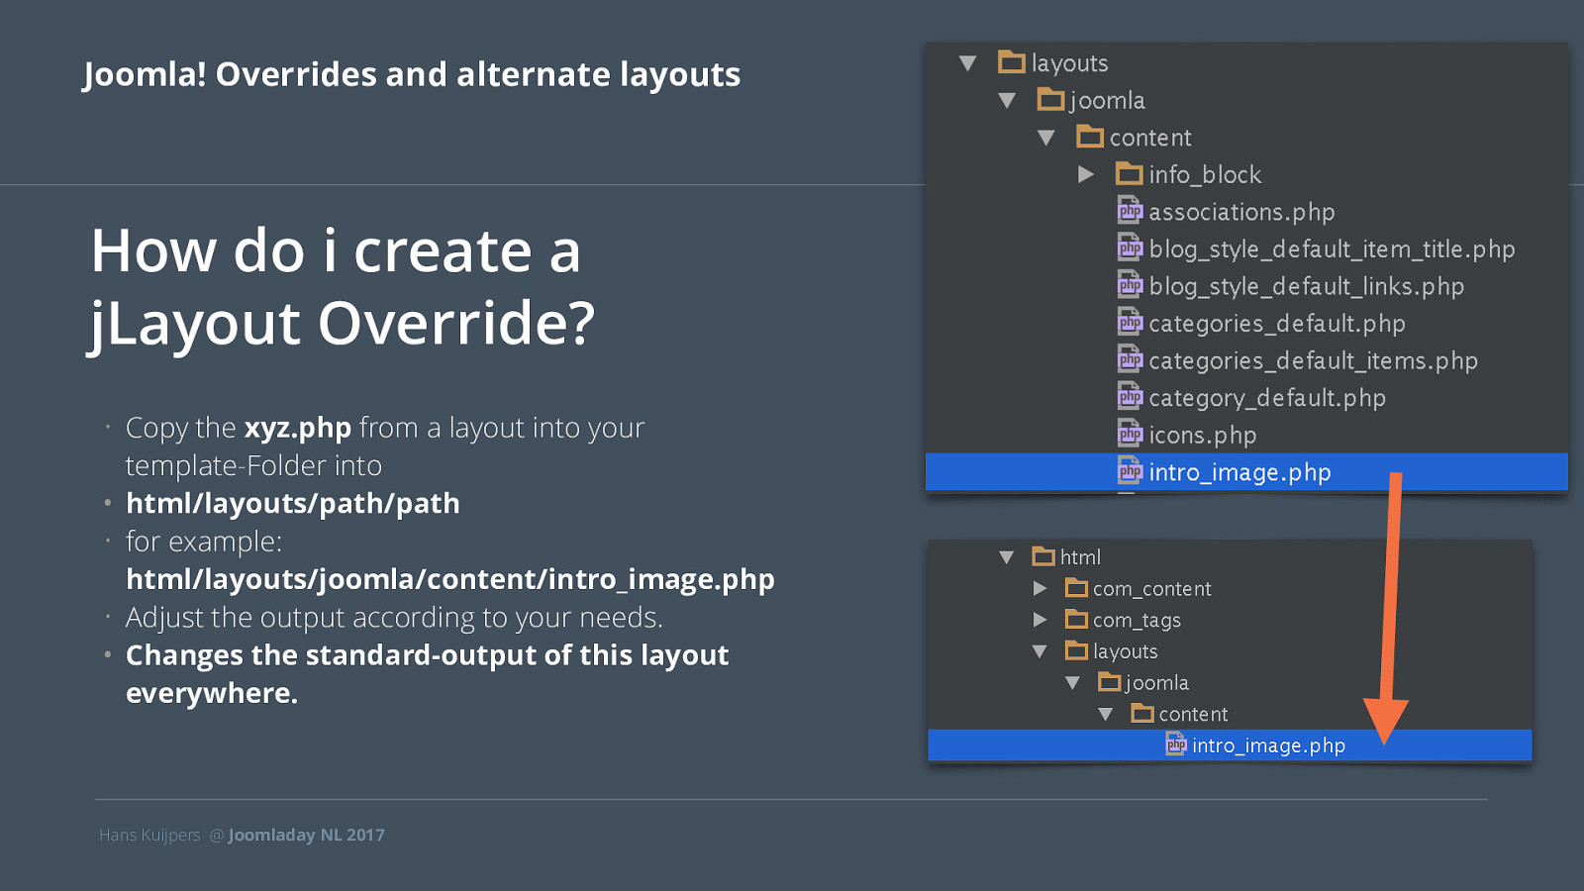1584x891 pixels.
Task: Select com_content folder label
Action: click(1151, 589)
